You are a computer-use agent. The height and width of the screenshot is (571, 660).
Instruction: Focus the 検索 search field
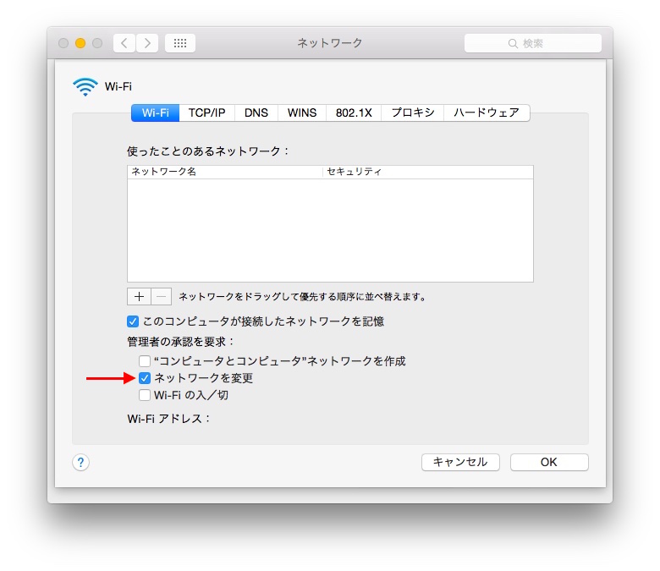(x=533, y=43)
